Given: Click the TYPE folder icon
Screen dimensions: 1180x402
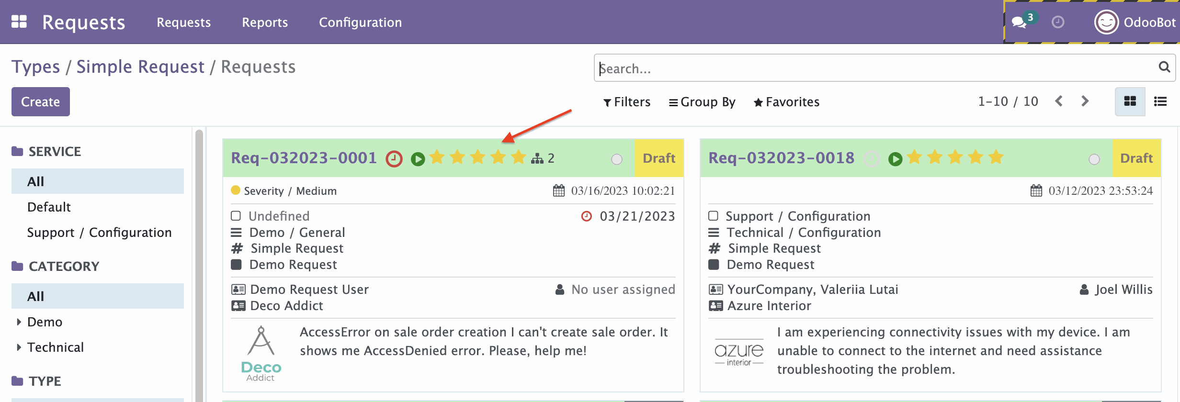Looking at the screenshot, I should pyautogui.click(x=17, y=381).
